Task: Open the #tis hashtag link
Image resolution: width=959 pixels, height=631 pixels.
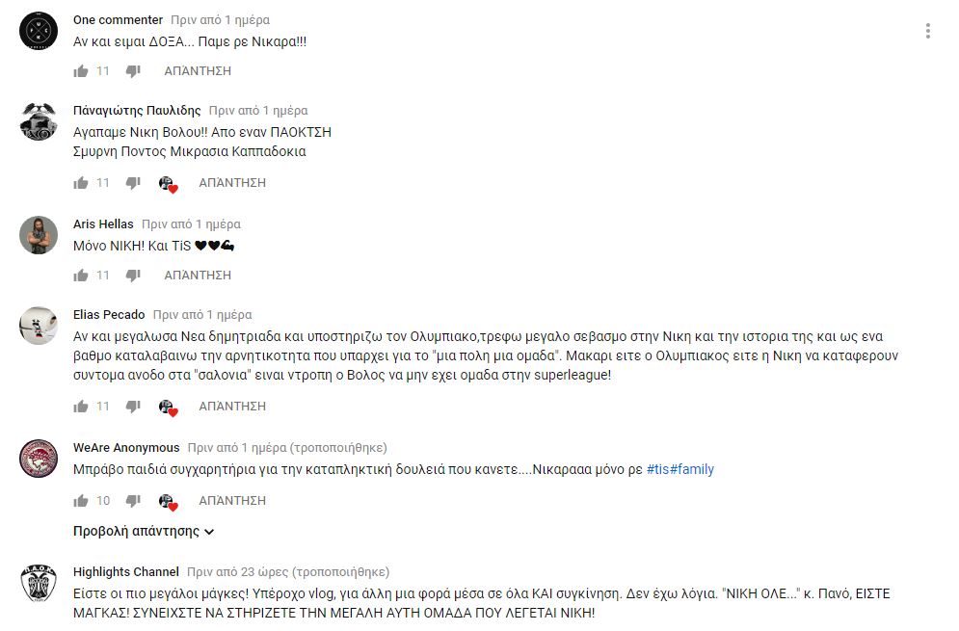Action: (x=657, y=469)
